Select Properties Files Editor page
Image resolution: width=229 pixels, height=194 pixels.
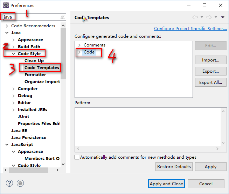click(x=39, y=124)
